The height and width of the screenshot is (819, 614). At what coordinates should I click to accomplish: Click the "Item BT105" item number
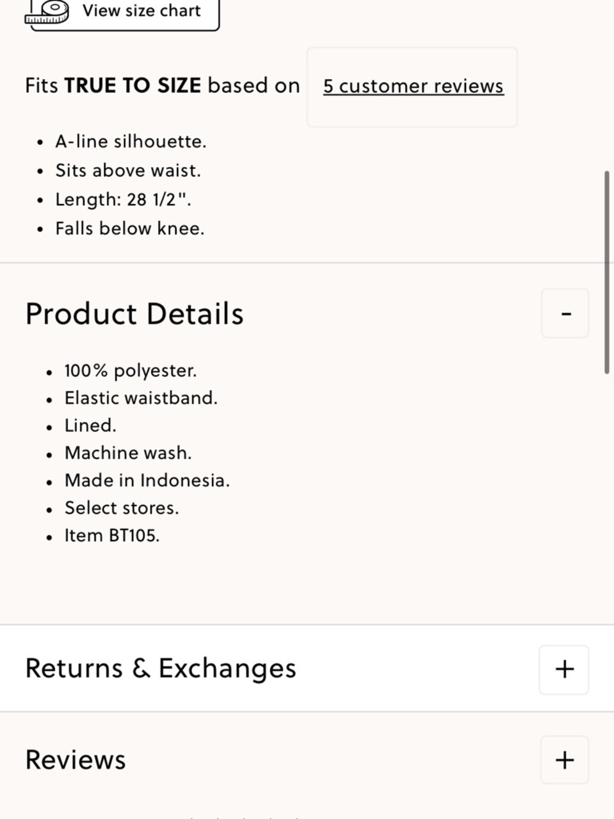tap(112, 536)
